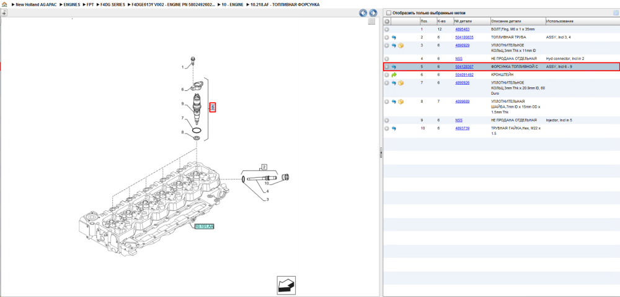Open 'F4DGE613Y V002 - ENGINE PN' breadcrumb
The width and height of the screenshot is (620, 297).
coord(174,4)
